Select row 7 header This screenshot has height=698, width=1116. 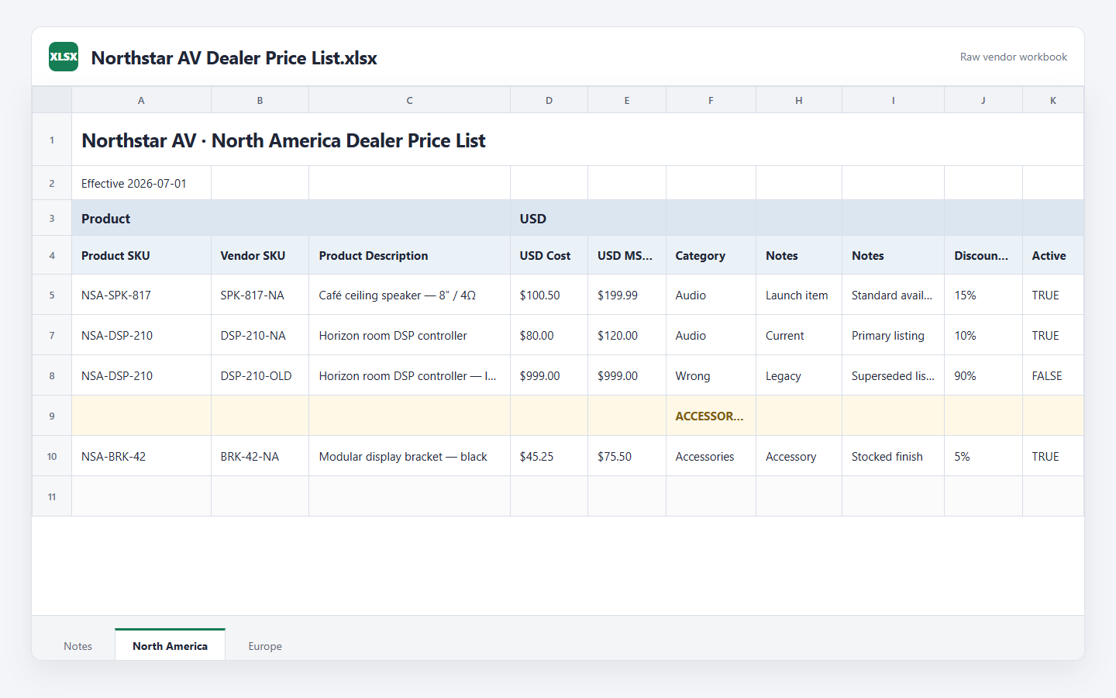[52, 335]
